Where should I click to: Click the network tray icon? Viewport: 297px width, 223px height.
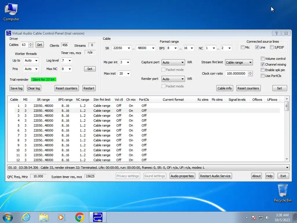point(261,217)
